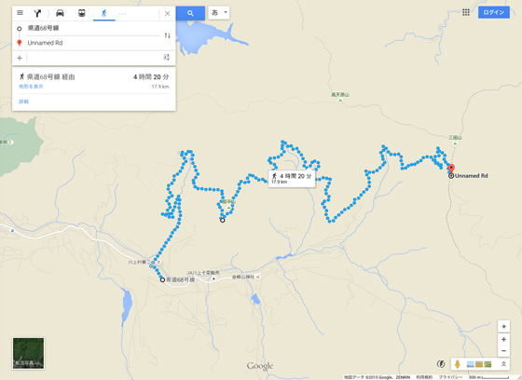
Task: Switch to the walking travel mode tab
Action: pos(104,13)
